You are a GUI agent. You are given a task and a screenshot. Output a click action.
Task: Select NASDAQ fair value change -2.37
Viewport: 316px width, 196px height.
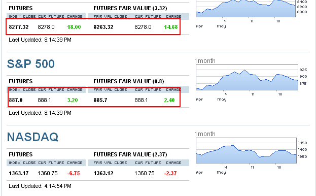click(x=170, y=174)
